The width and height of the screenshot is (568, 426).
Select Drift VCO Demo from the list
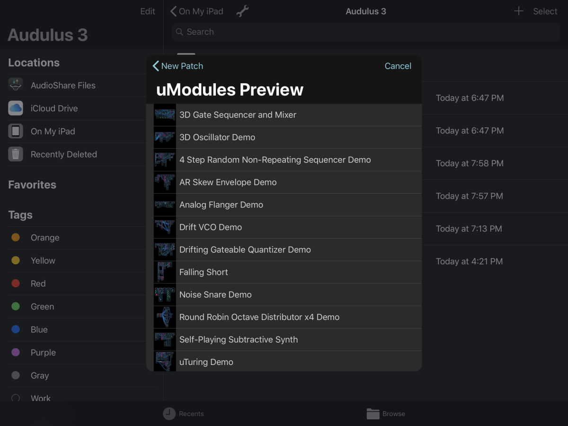click(x=210, y=227)
